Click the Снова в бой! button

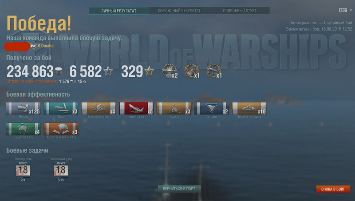coord(333,189)
